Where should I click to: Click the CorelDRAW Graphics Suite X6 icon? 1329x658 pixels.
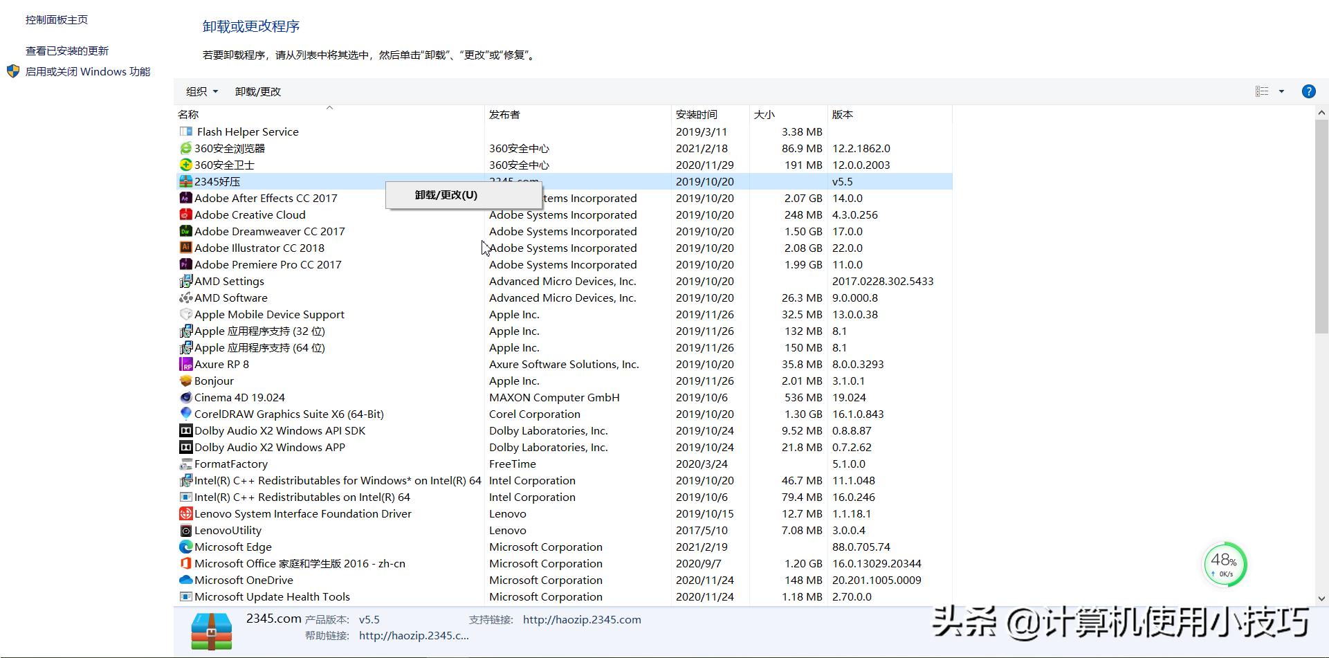(185, 414)
